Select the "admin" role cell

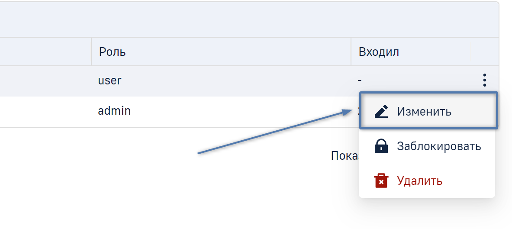click(114, 111)
